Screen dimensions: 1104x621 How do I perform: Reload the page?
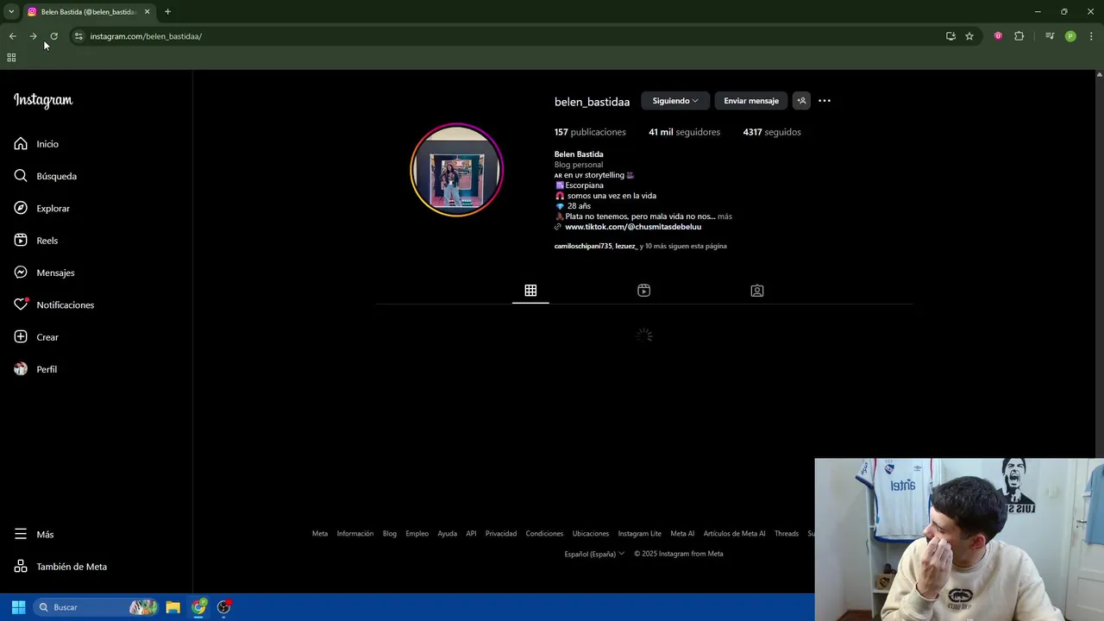click(53, 36)
